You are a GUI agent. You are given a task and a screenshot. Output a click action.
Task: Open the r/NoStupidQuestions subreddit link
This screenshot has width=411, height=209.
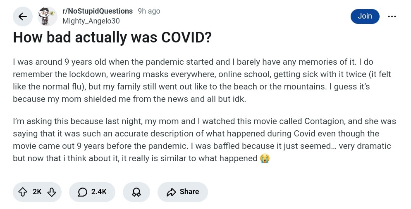pyautogui.click(x=98, y=11)
